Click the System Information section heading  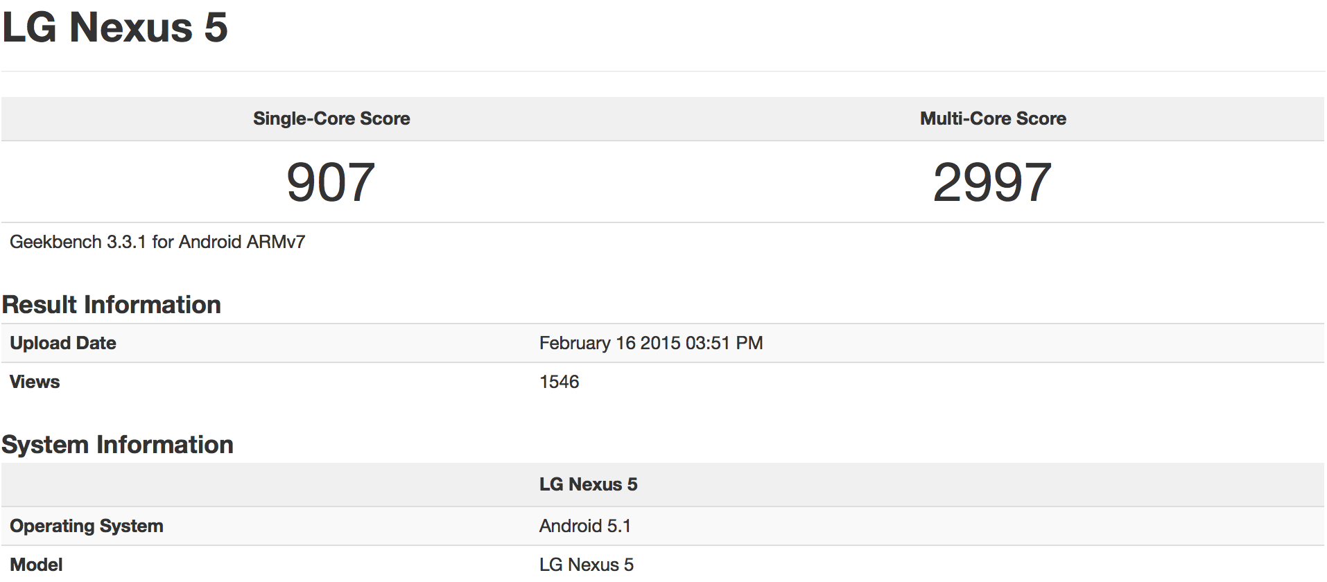pyautogui.click(x=118, y=445)
